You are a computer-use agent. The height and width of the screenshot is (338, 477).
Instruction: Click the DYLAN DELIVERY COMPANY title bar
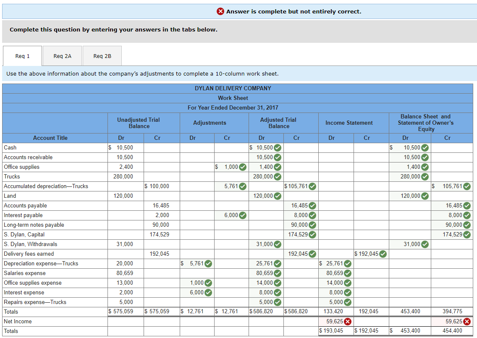point(233,88)
